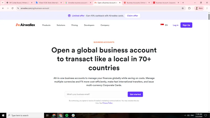The width and height of the screenshot is (210, 118).
Task: Open the browser extensions puzzle icon
Action: pos(189,8)
